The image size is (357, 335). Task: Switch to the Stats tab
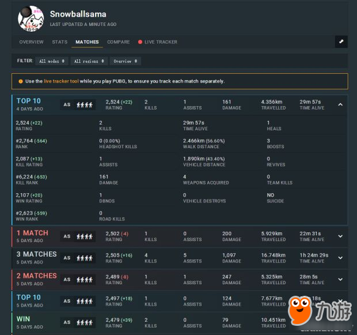[60, 42]
